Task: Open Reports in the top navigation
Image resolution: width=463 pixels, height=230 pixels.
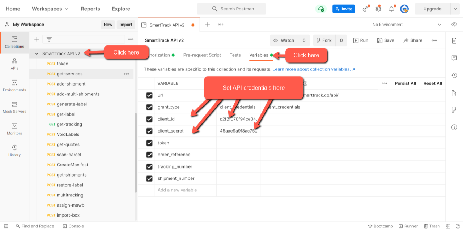Action: coord(90,9)
